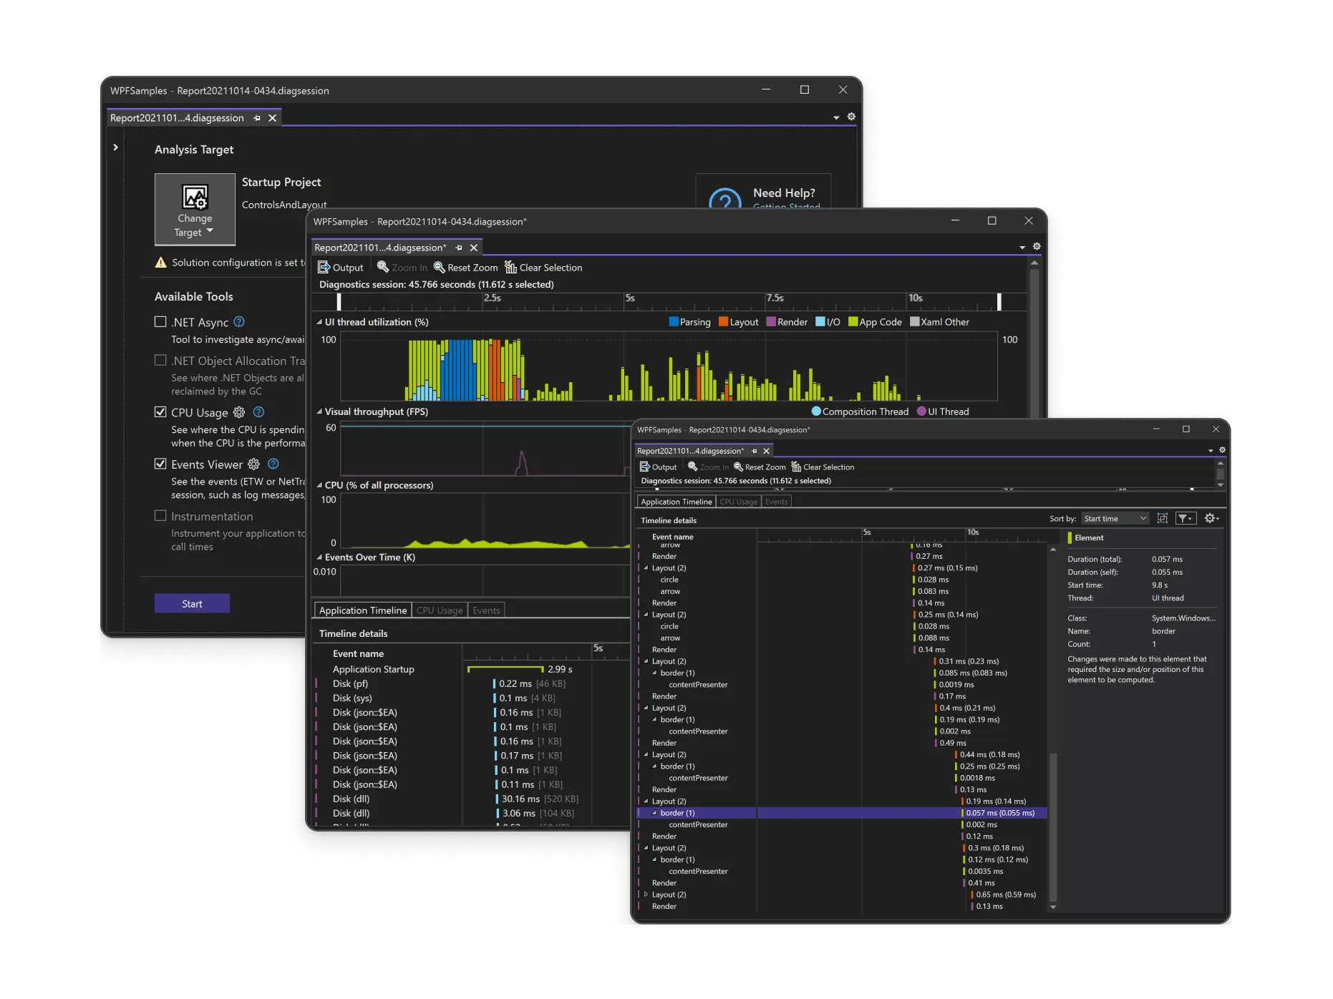Expand the side panel arrow left of Analysis Target

115,147
